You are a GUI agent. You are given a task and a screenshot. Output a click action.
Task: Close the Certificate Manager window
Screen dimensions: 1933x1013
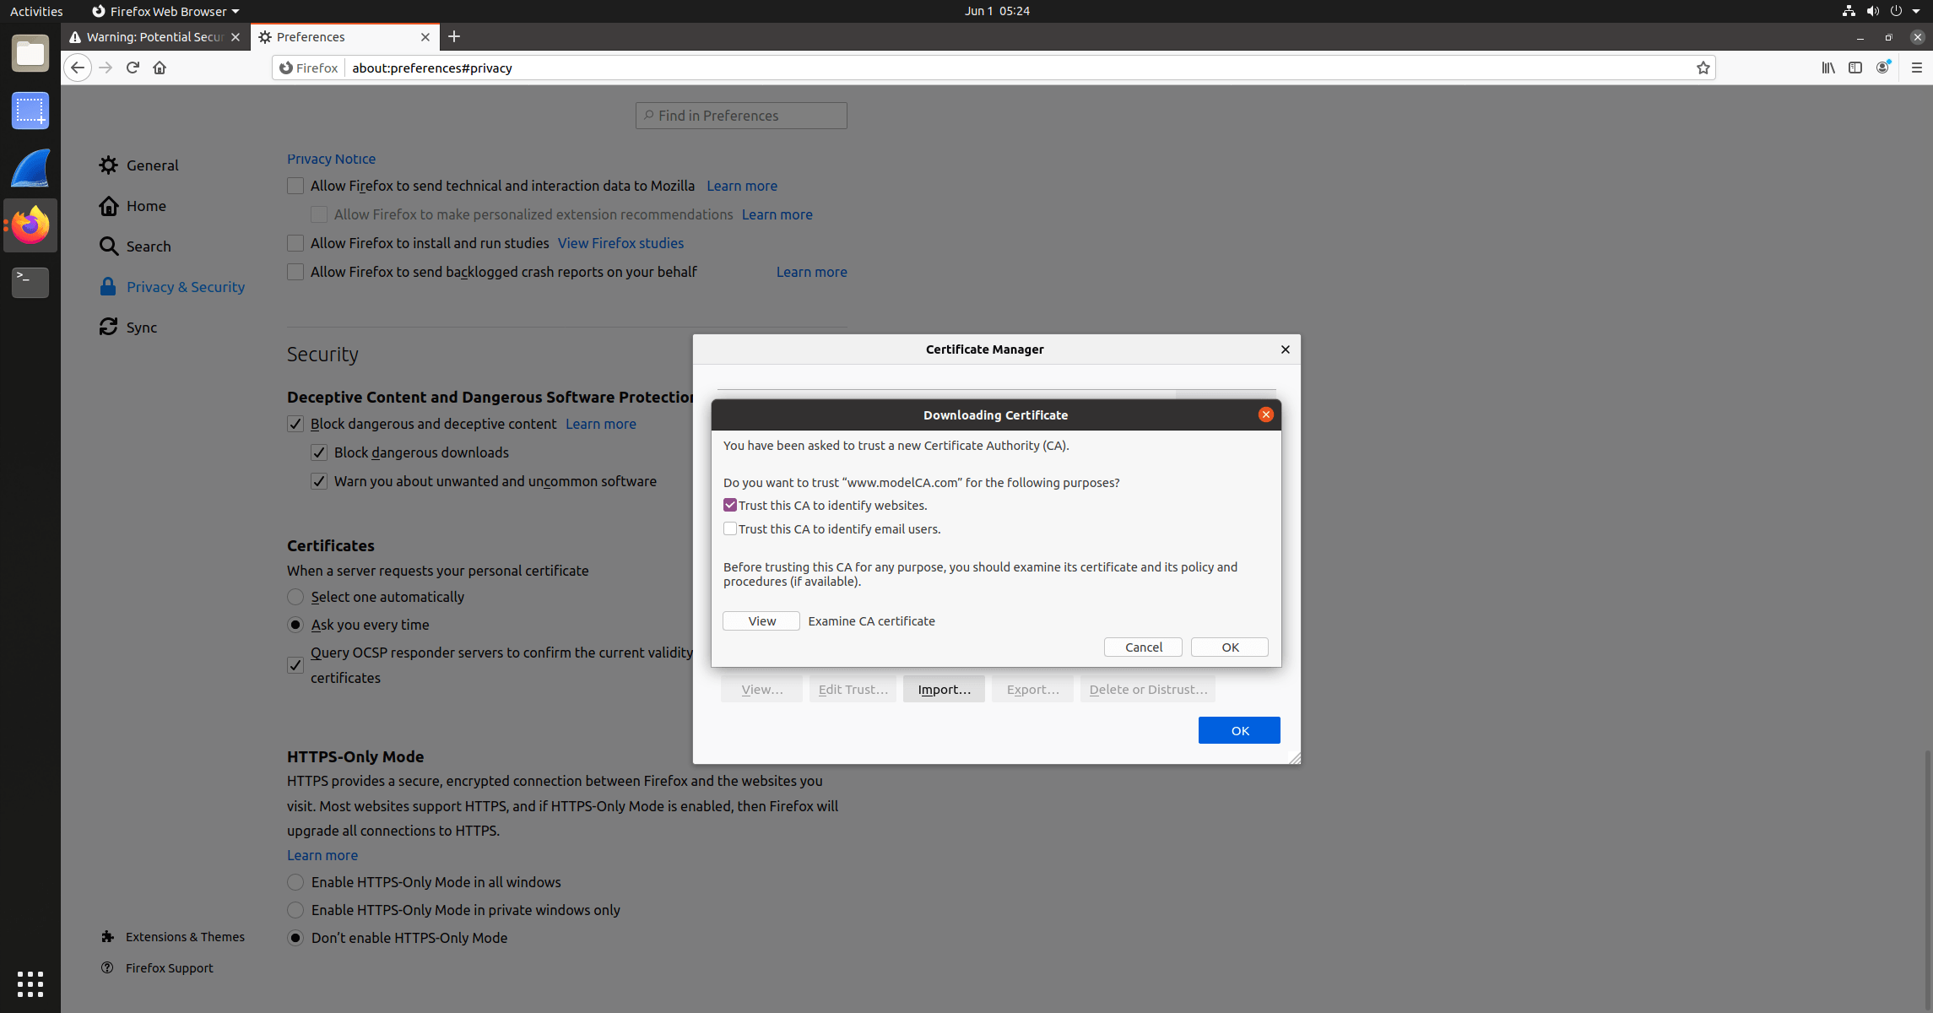pyautogui.click(x=1286, y=349)
